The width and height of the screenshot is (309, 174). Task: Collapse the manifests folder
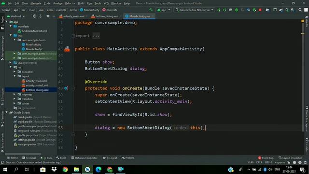click(11, 26)
